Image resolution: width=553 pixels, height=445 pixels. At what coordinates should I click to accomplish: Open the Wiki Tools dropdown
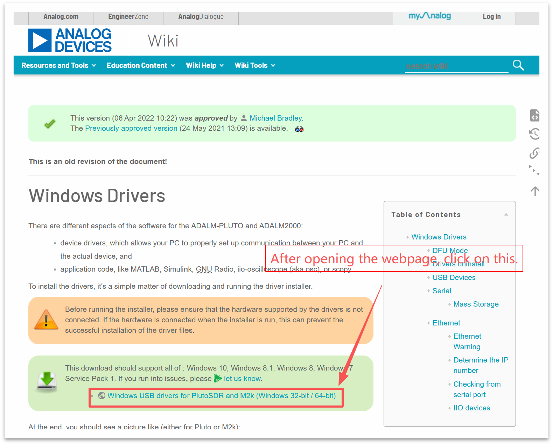coord(255,65)
